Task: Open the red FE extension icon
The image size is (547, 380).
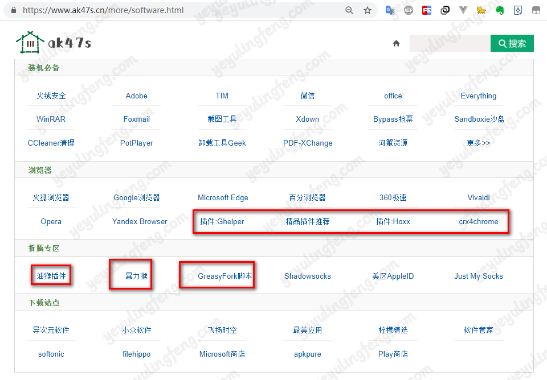Action: pos(427,10)
